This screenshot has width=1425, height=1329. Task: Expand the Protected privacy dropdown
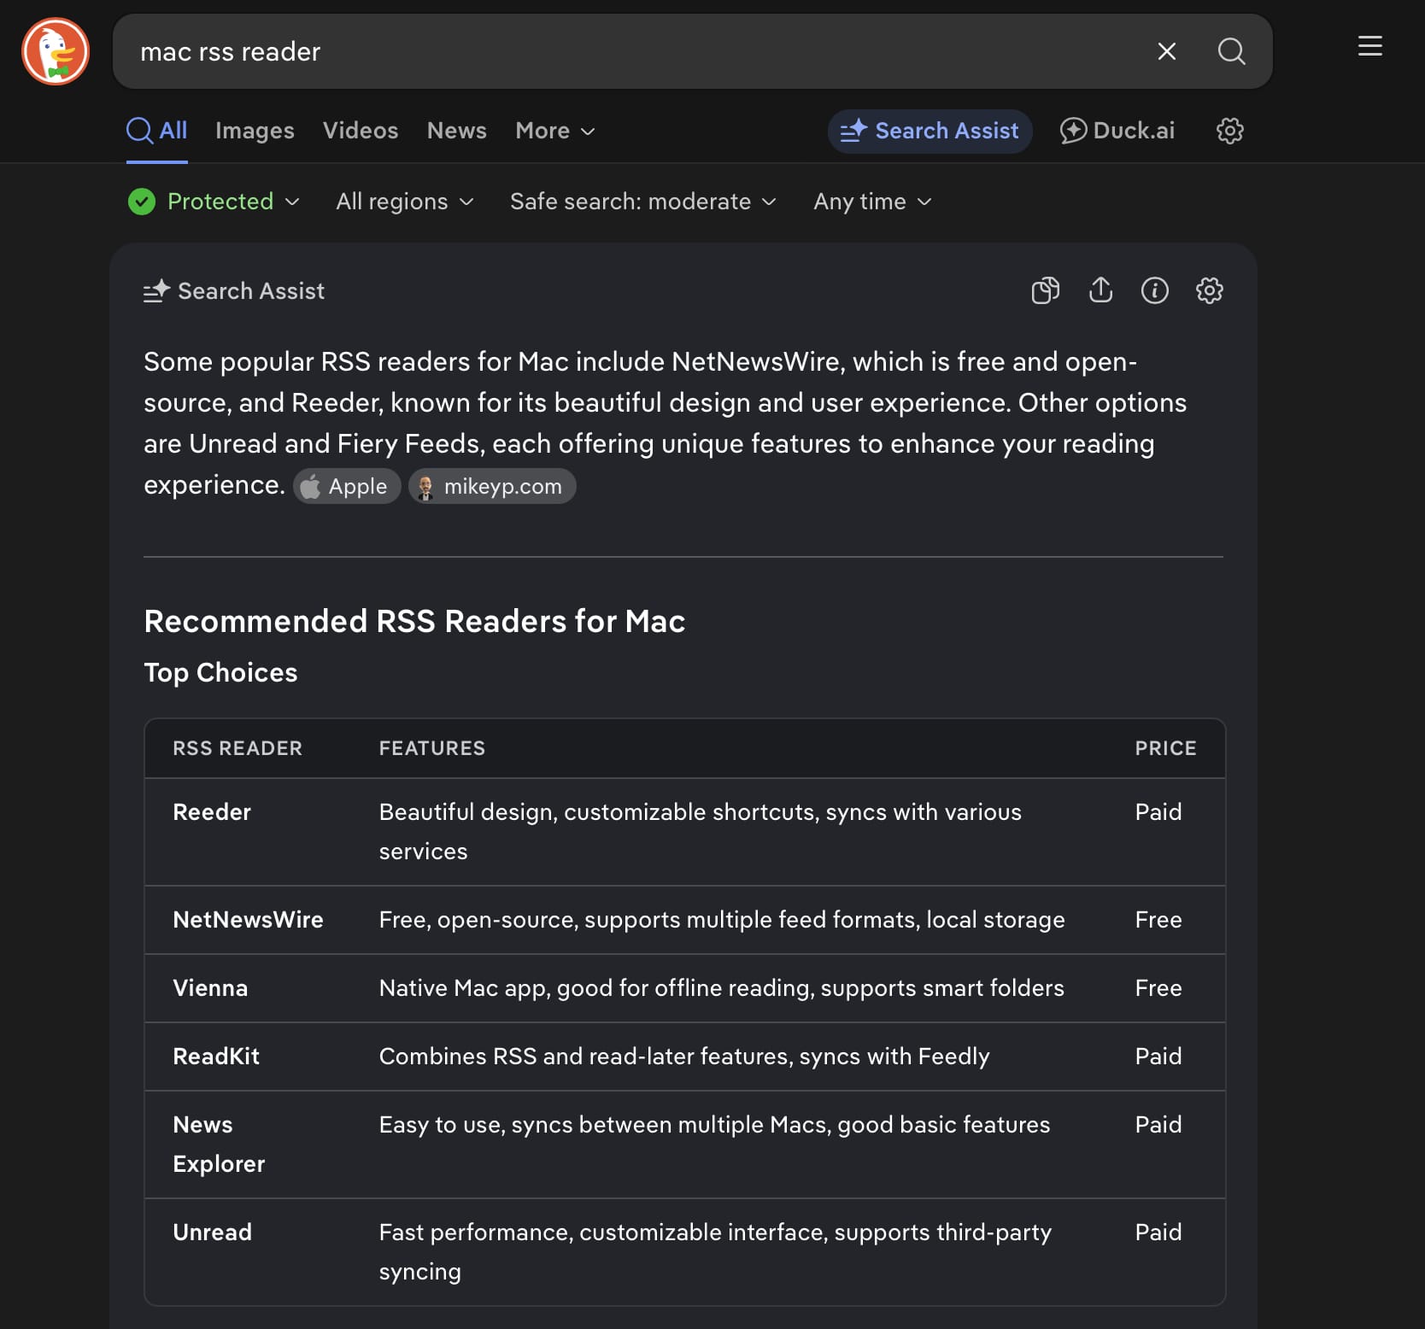point(214,202)
